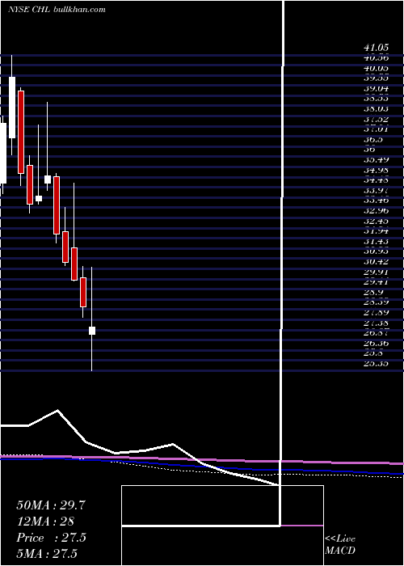Click the 28.9 price axis label

[x=372, y=293]
